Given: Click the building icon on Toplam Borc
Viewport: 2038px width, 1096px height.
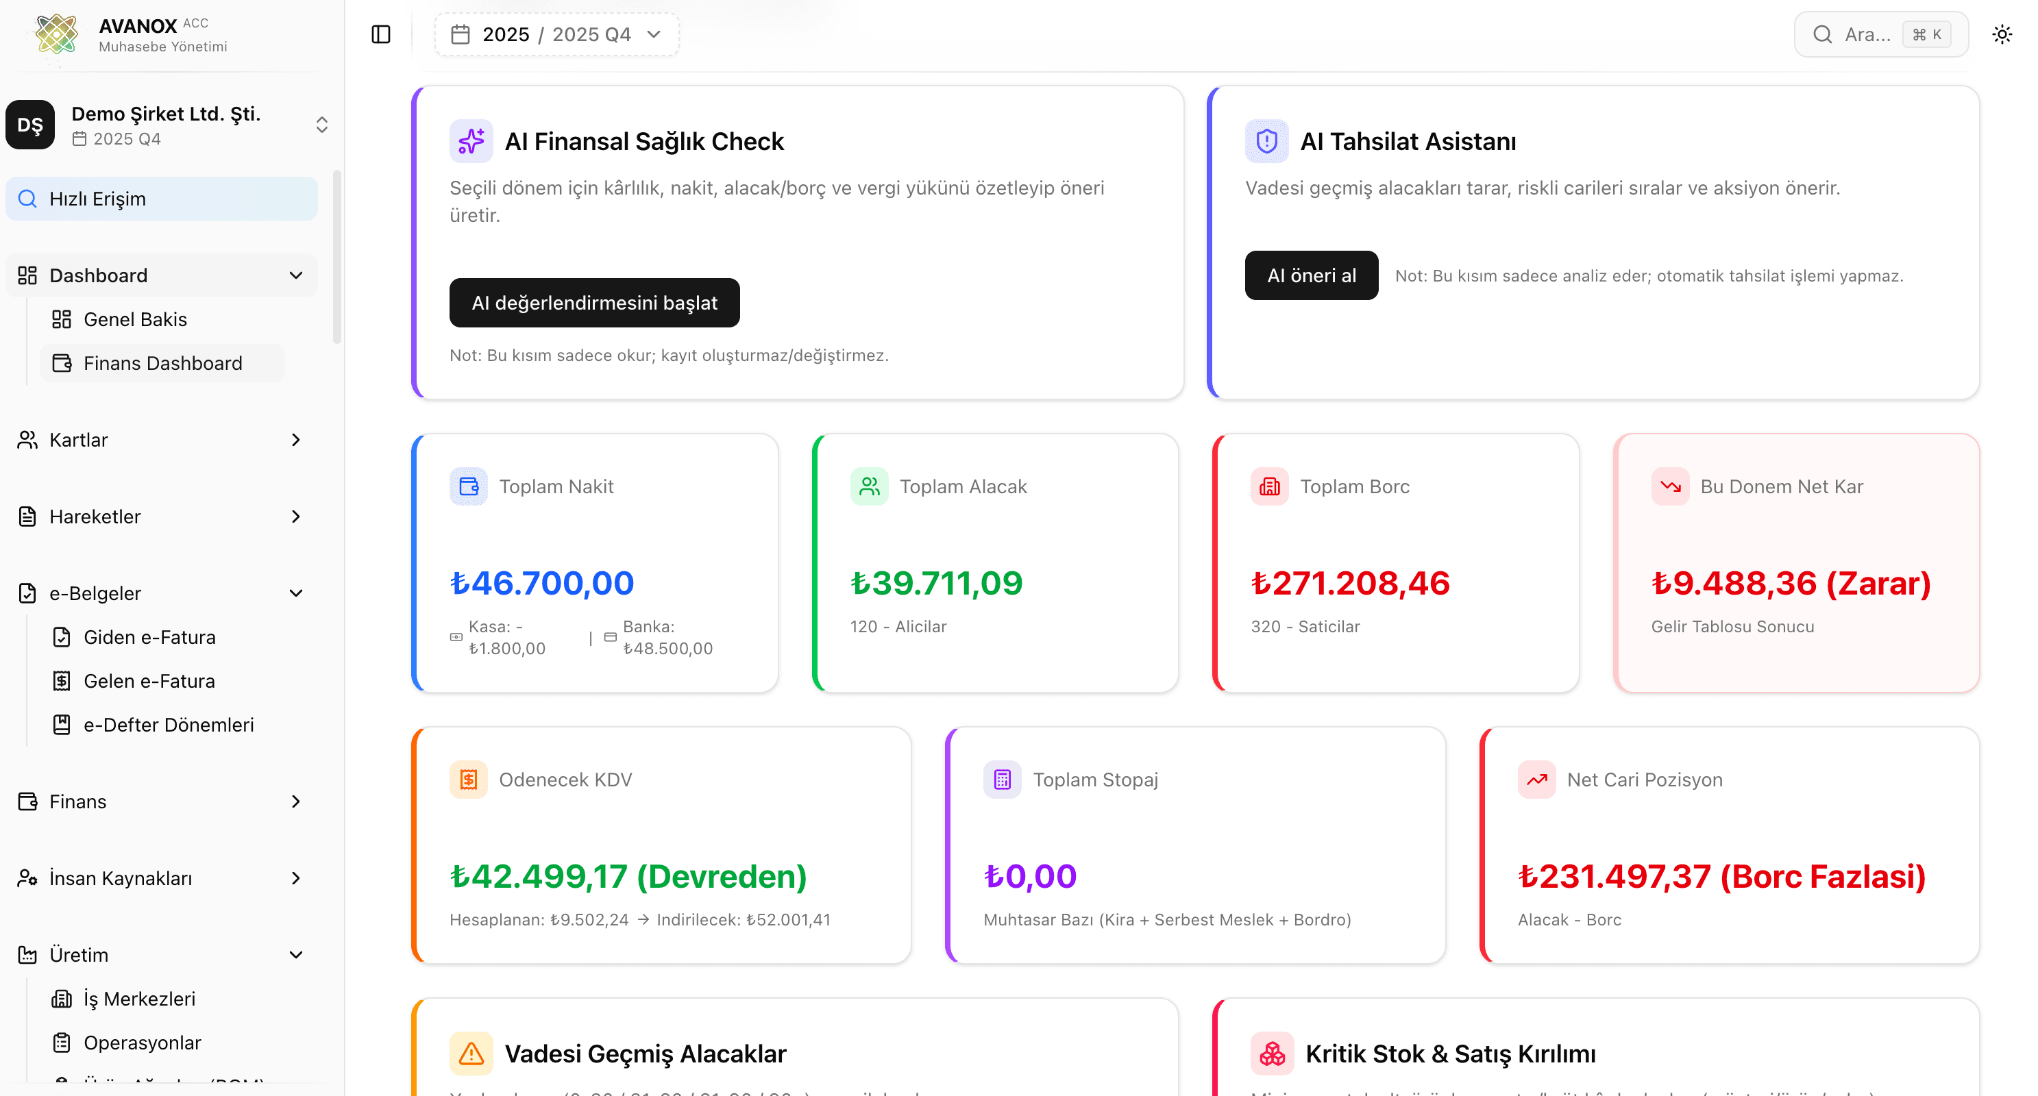Looking at the screenshot, I should tap(1270, 486).
